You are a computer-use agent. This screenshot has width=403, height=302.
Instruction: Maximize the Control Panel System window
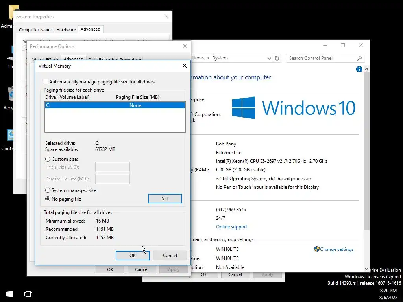(343, 45)
